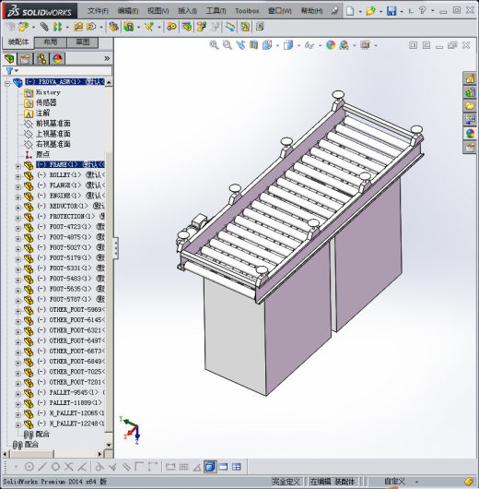Click the Edit Appearance color ball icon
Screen dimensions: 479x489
point(331,45)
